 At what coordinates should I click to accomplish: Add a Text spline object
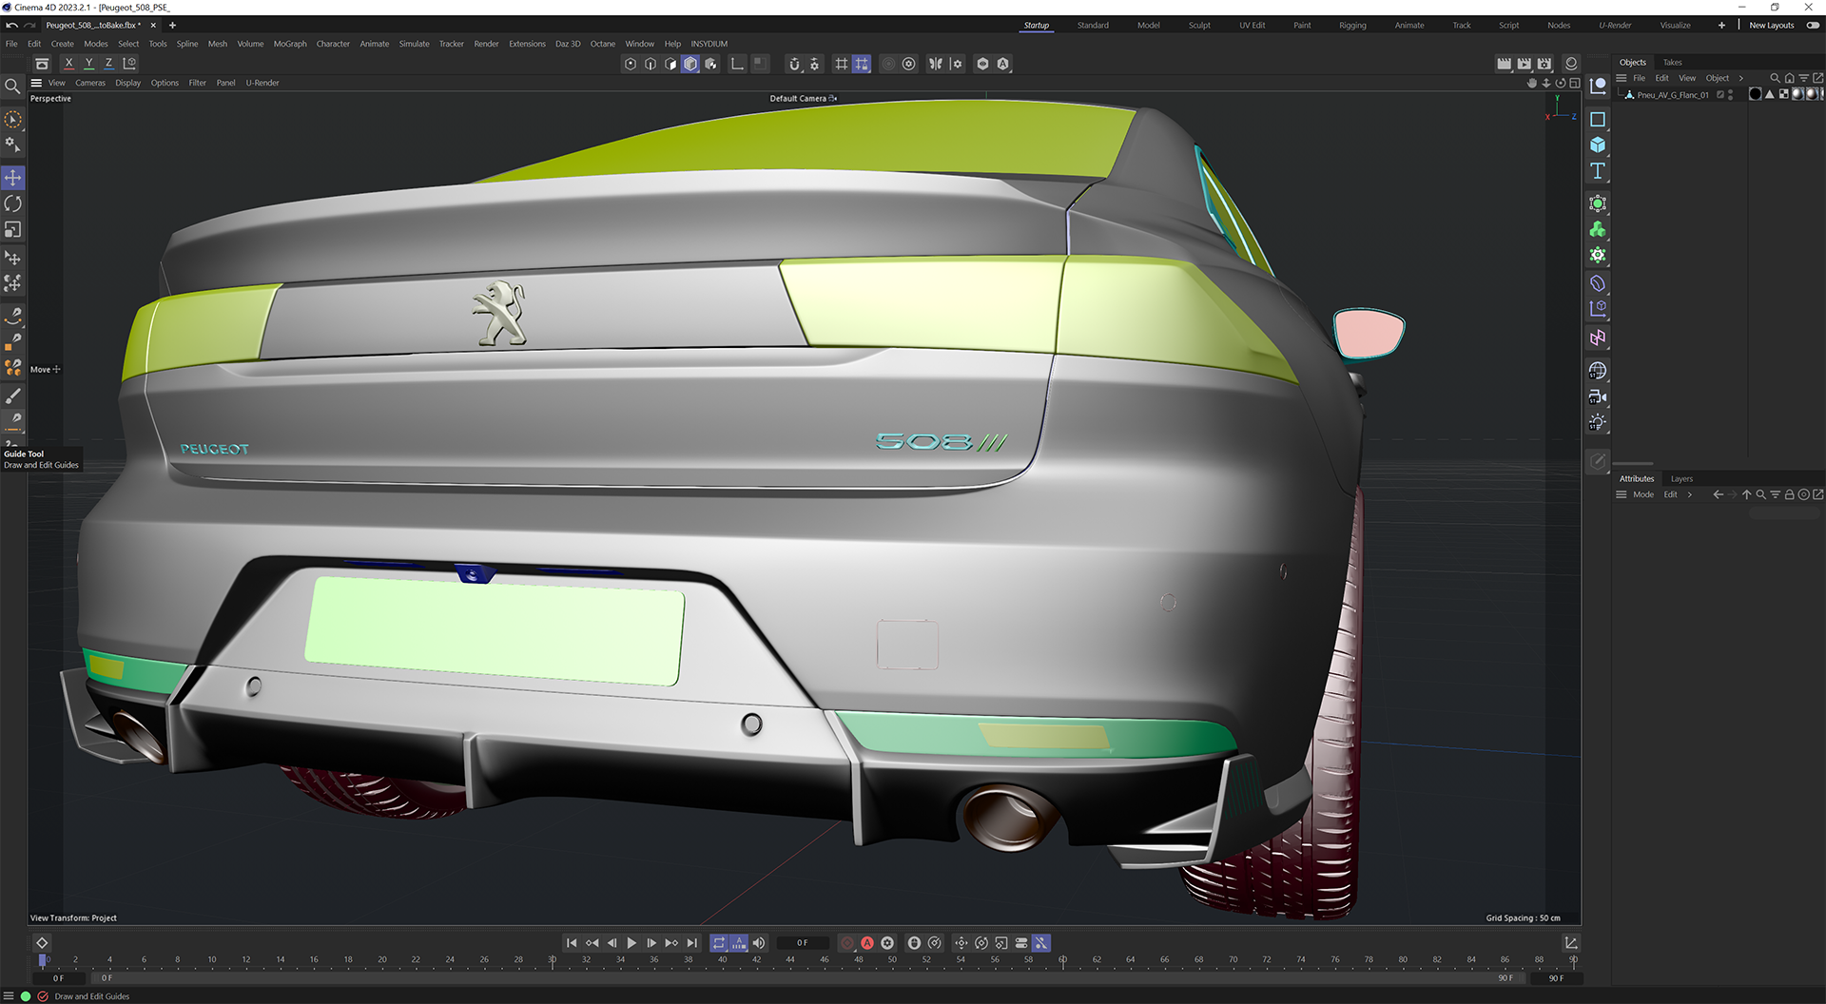[1598, 171]
